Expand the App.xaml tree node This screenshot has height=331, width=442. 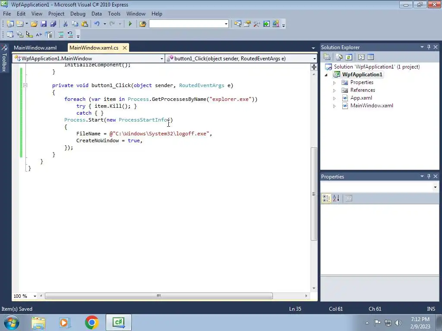[335, 98]
